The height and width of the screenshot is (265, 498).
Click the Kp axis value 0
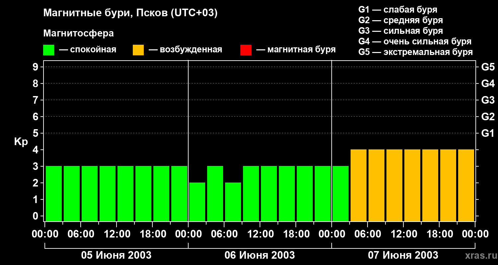coord(36,216)
